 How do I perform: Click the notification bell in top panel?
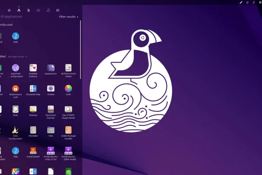(248, 3)
